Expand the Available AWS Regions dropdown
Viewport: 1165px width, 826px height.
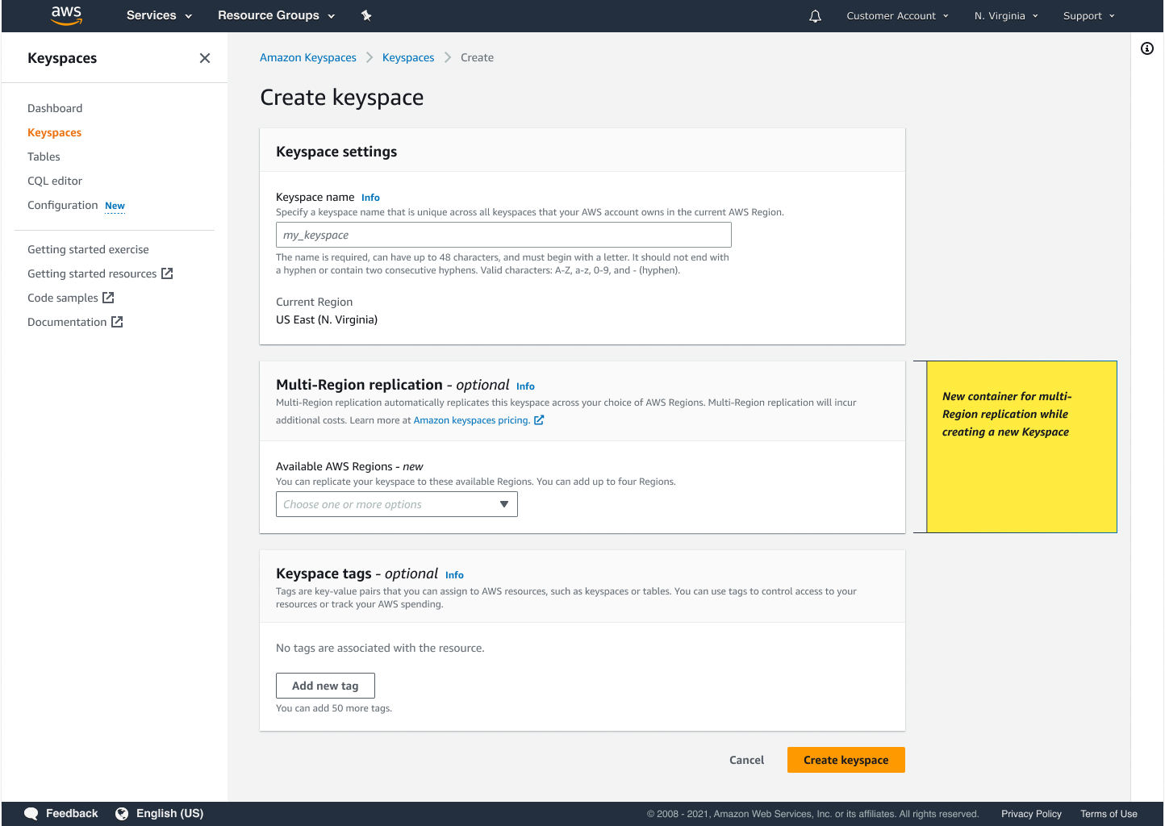505,503
